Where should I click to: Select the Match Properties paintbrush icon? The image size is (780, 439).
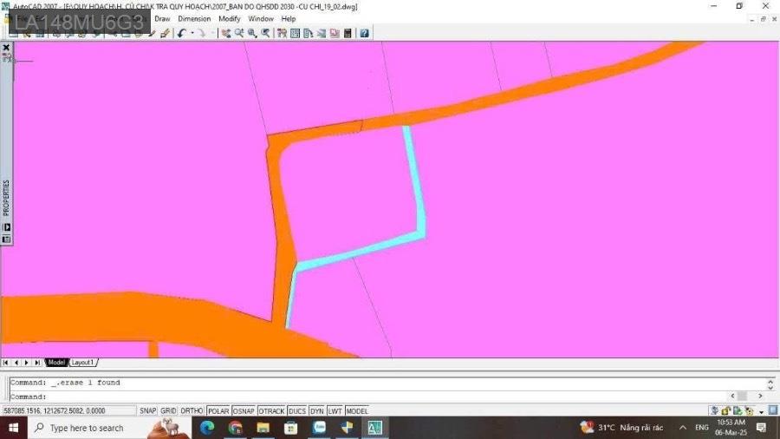click(x=165, y=33)
